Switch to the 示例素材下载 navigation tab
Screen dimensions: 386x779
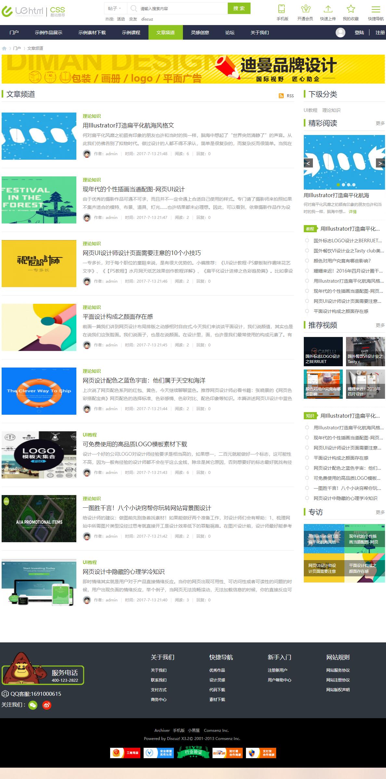92,33
